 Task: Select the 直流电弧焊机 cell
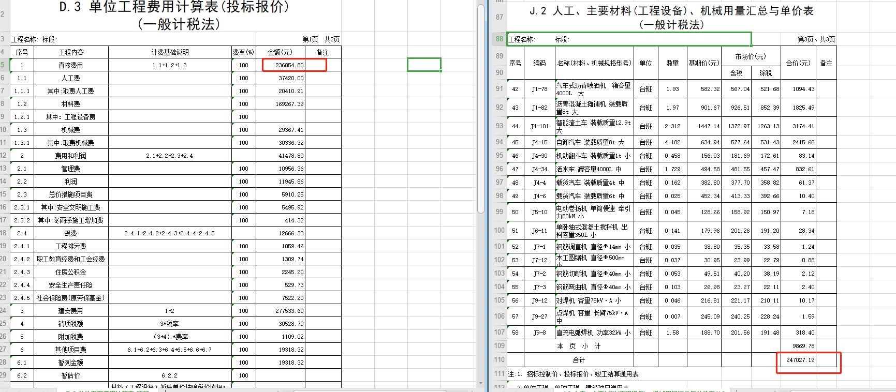594,333
